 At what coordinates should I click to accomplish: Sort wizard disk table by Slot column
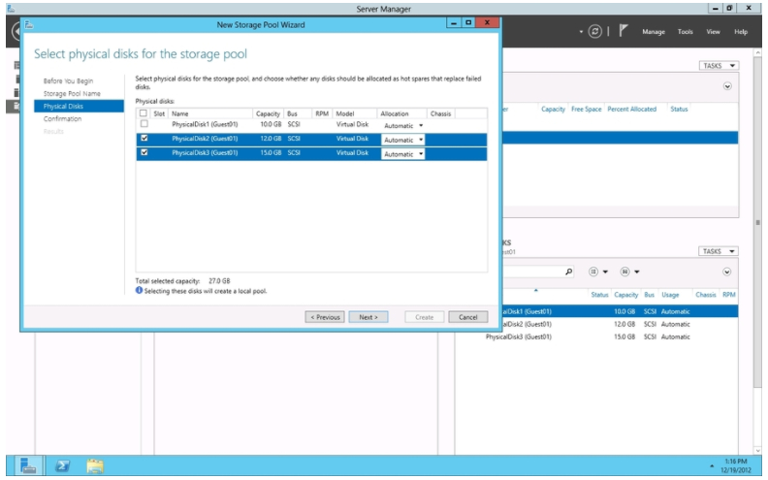(x=159, y=113)
